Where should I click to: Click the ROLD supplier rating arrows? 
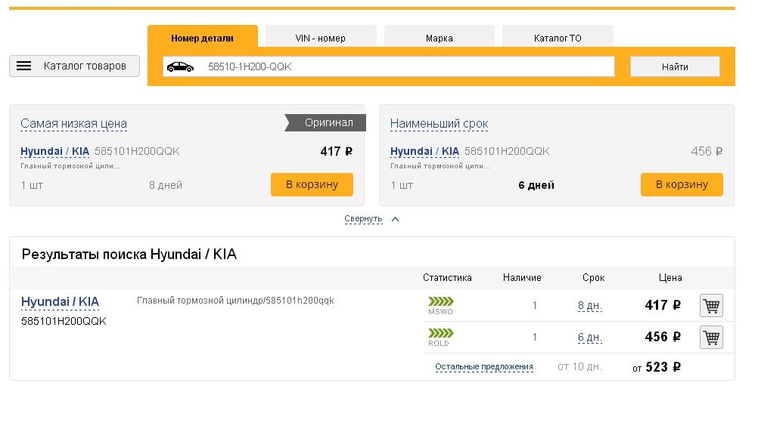coord(441,333)
